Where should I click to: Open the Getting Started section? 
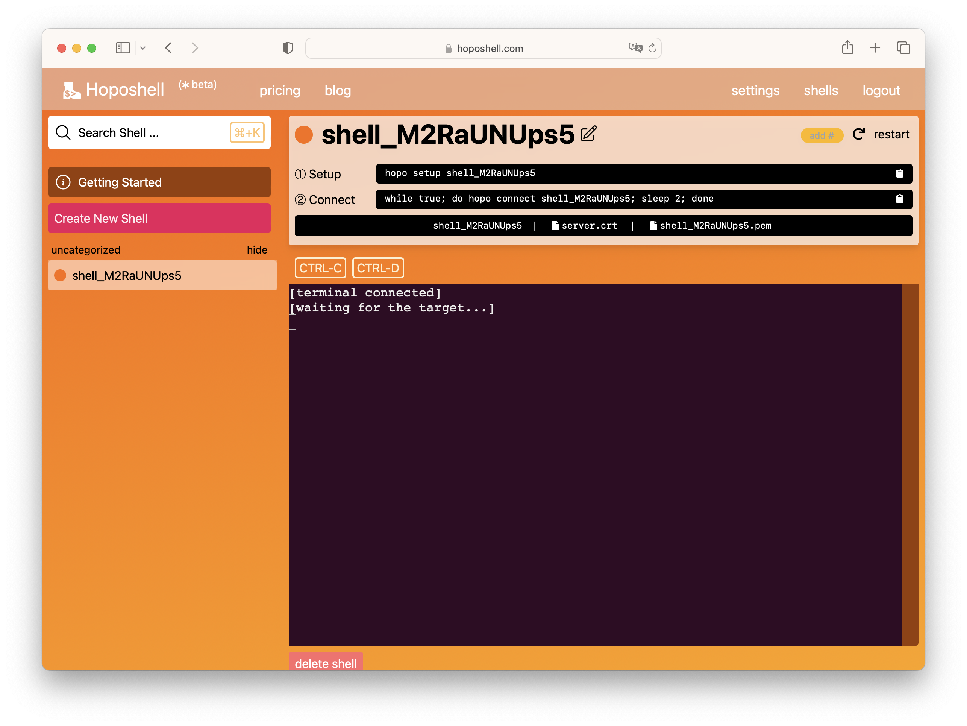[159, 182]
